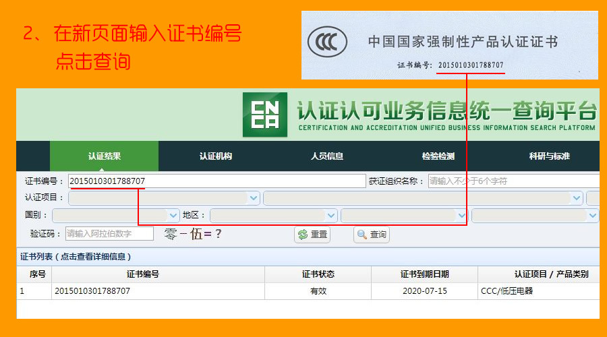Screen dimensions: 607x337
Task: Click the 证书编号 column header
Action: point(158,274)
